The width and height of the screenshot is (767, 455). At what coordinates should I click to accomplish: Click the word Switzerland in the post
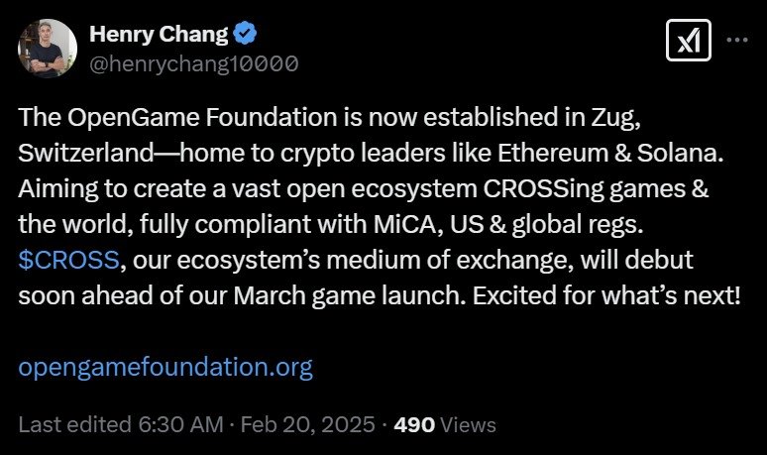click(86, 153)
